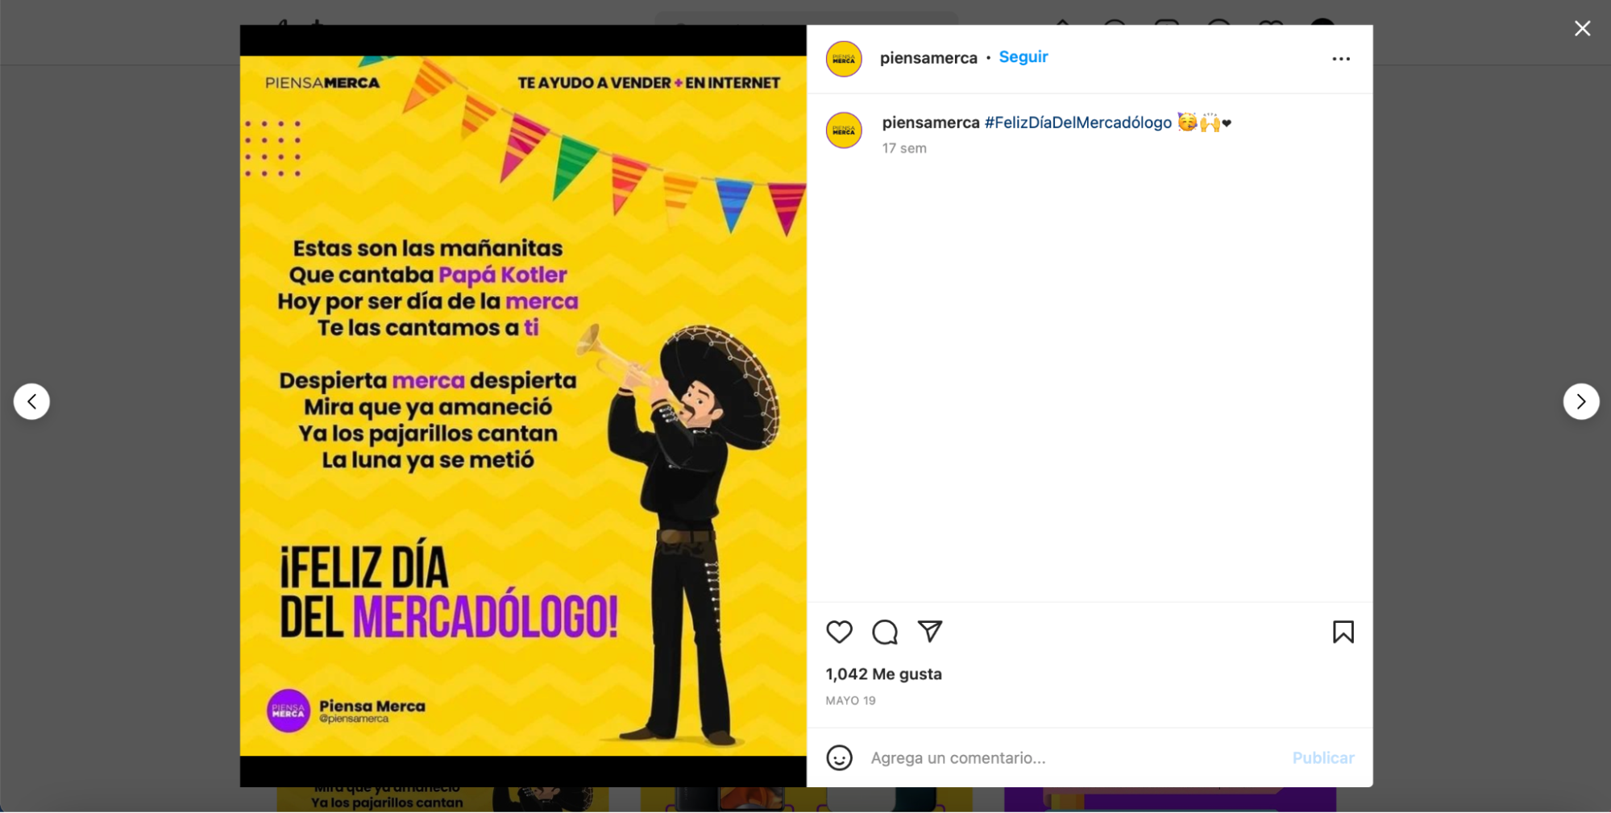
Task: Click the Publicar comment button
Action: (x=1323, y=757)
